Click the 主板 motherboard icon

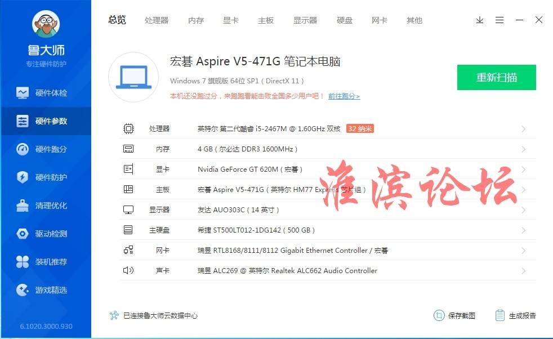pyautogui.click(x=128, y=189)
